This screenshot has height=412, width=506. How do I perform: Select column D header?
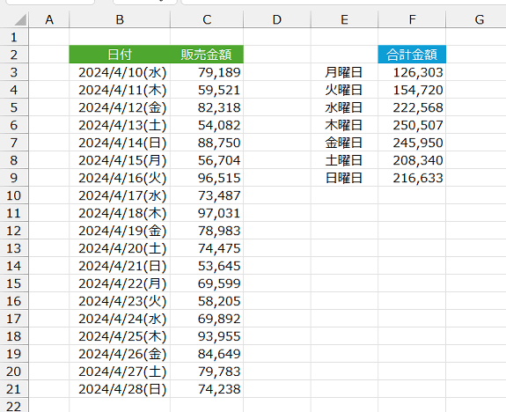(x=277, y=19)
